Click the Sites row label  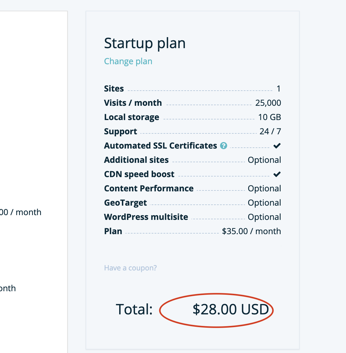114,89
